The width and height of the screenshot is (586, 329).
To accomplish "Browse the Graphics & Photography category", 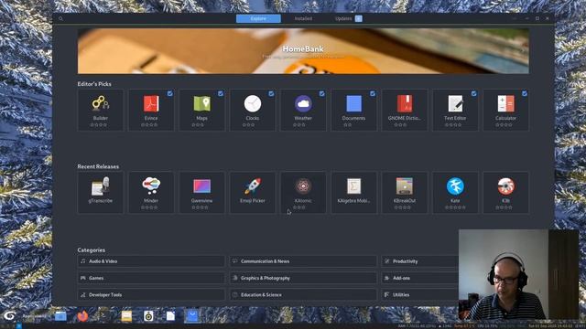I will click(x=303, y=278).
